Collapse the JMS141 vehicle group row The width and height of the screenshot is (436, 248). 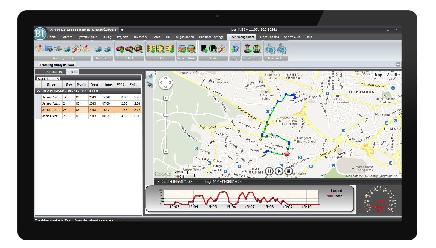pyautogui.click(x=39, y=91)
